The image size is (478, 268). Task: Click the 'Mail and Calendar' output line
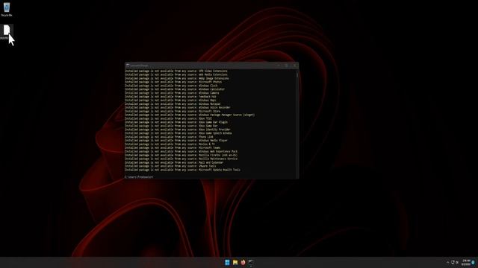click(x=174, y=162)
